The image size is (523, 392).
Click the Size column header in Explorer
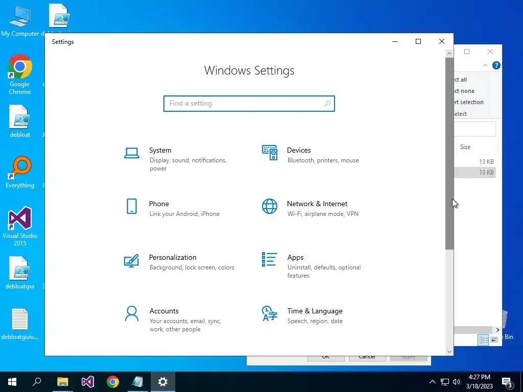tap(477, 147)
